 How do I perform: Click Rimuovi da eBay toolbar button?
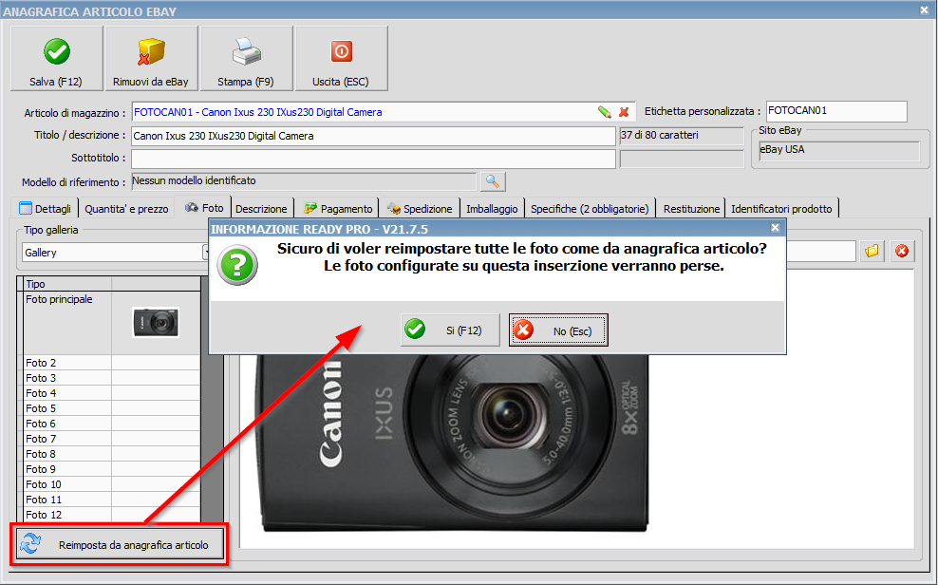151,58
